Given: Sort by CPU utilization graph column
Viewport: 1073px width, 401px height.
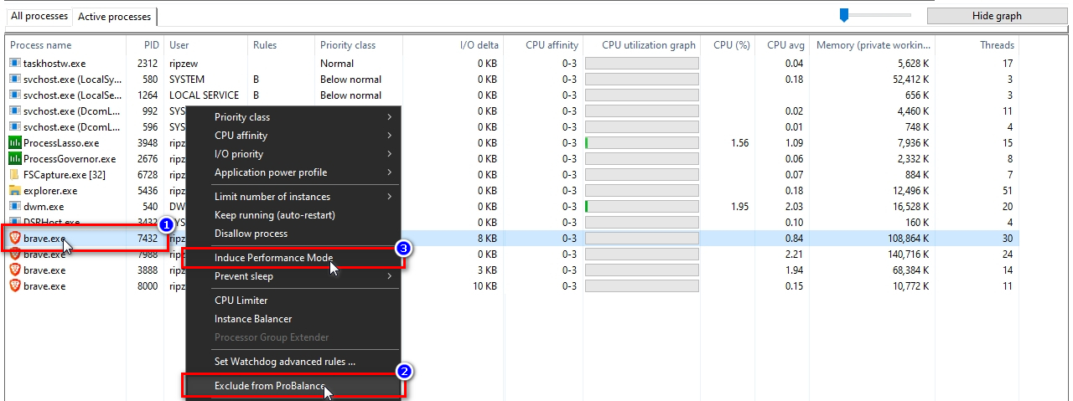Looking at the screenshot, I should [641, 45].
